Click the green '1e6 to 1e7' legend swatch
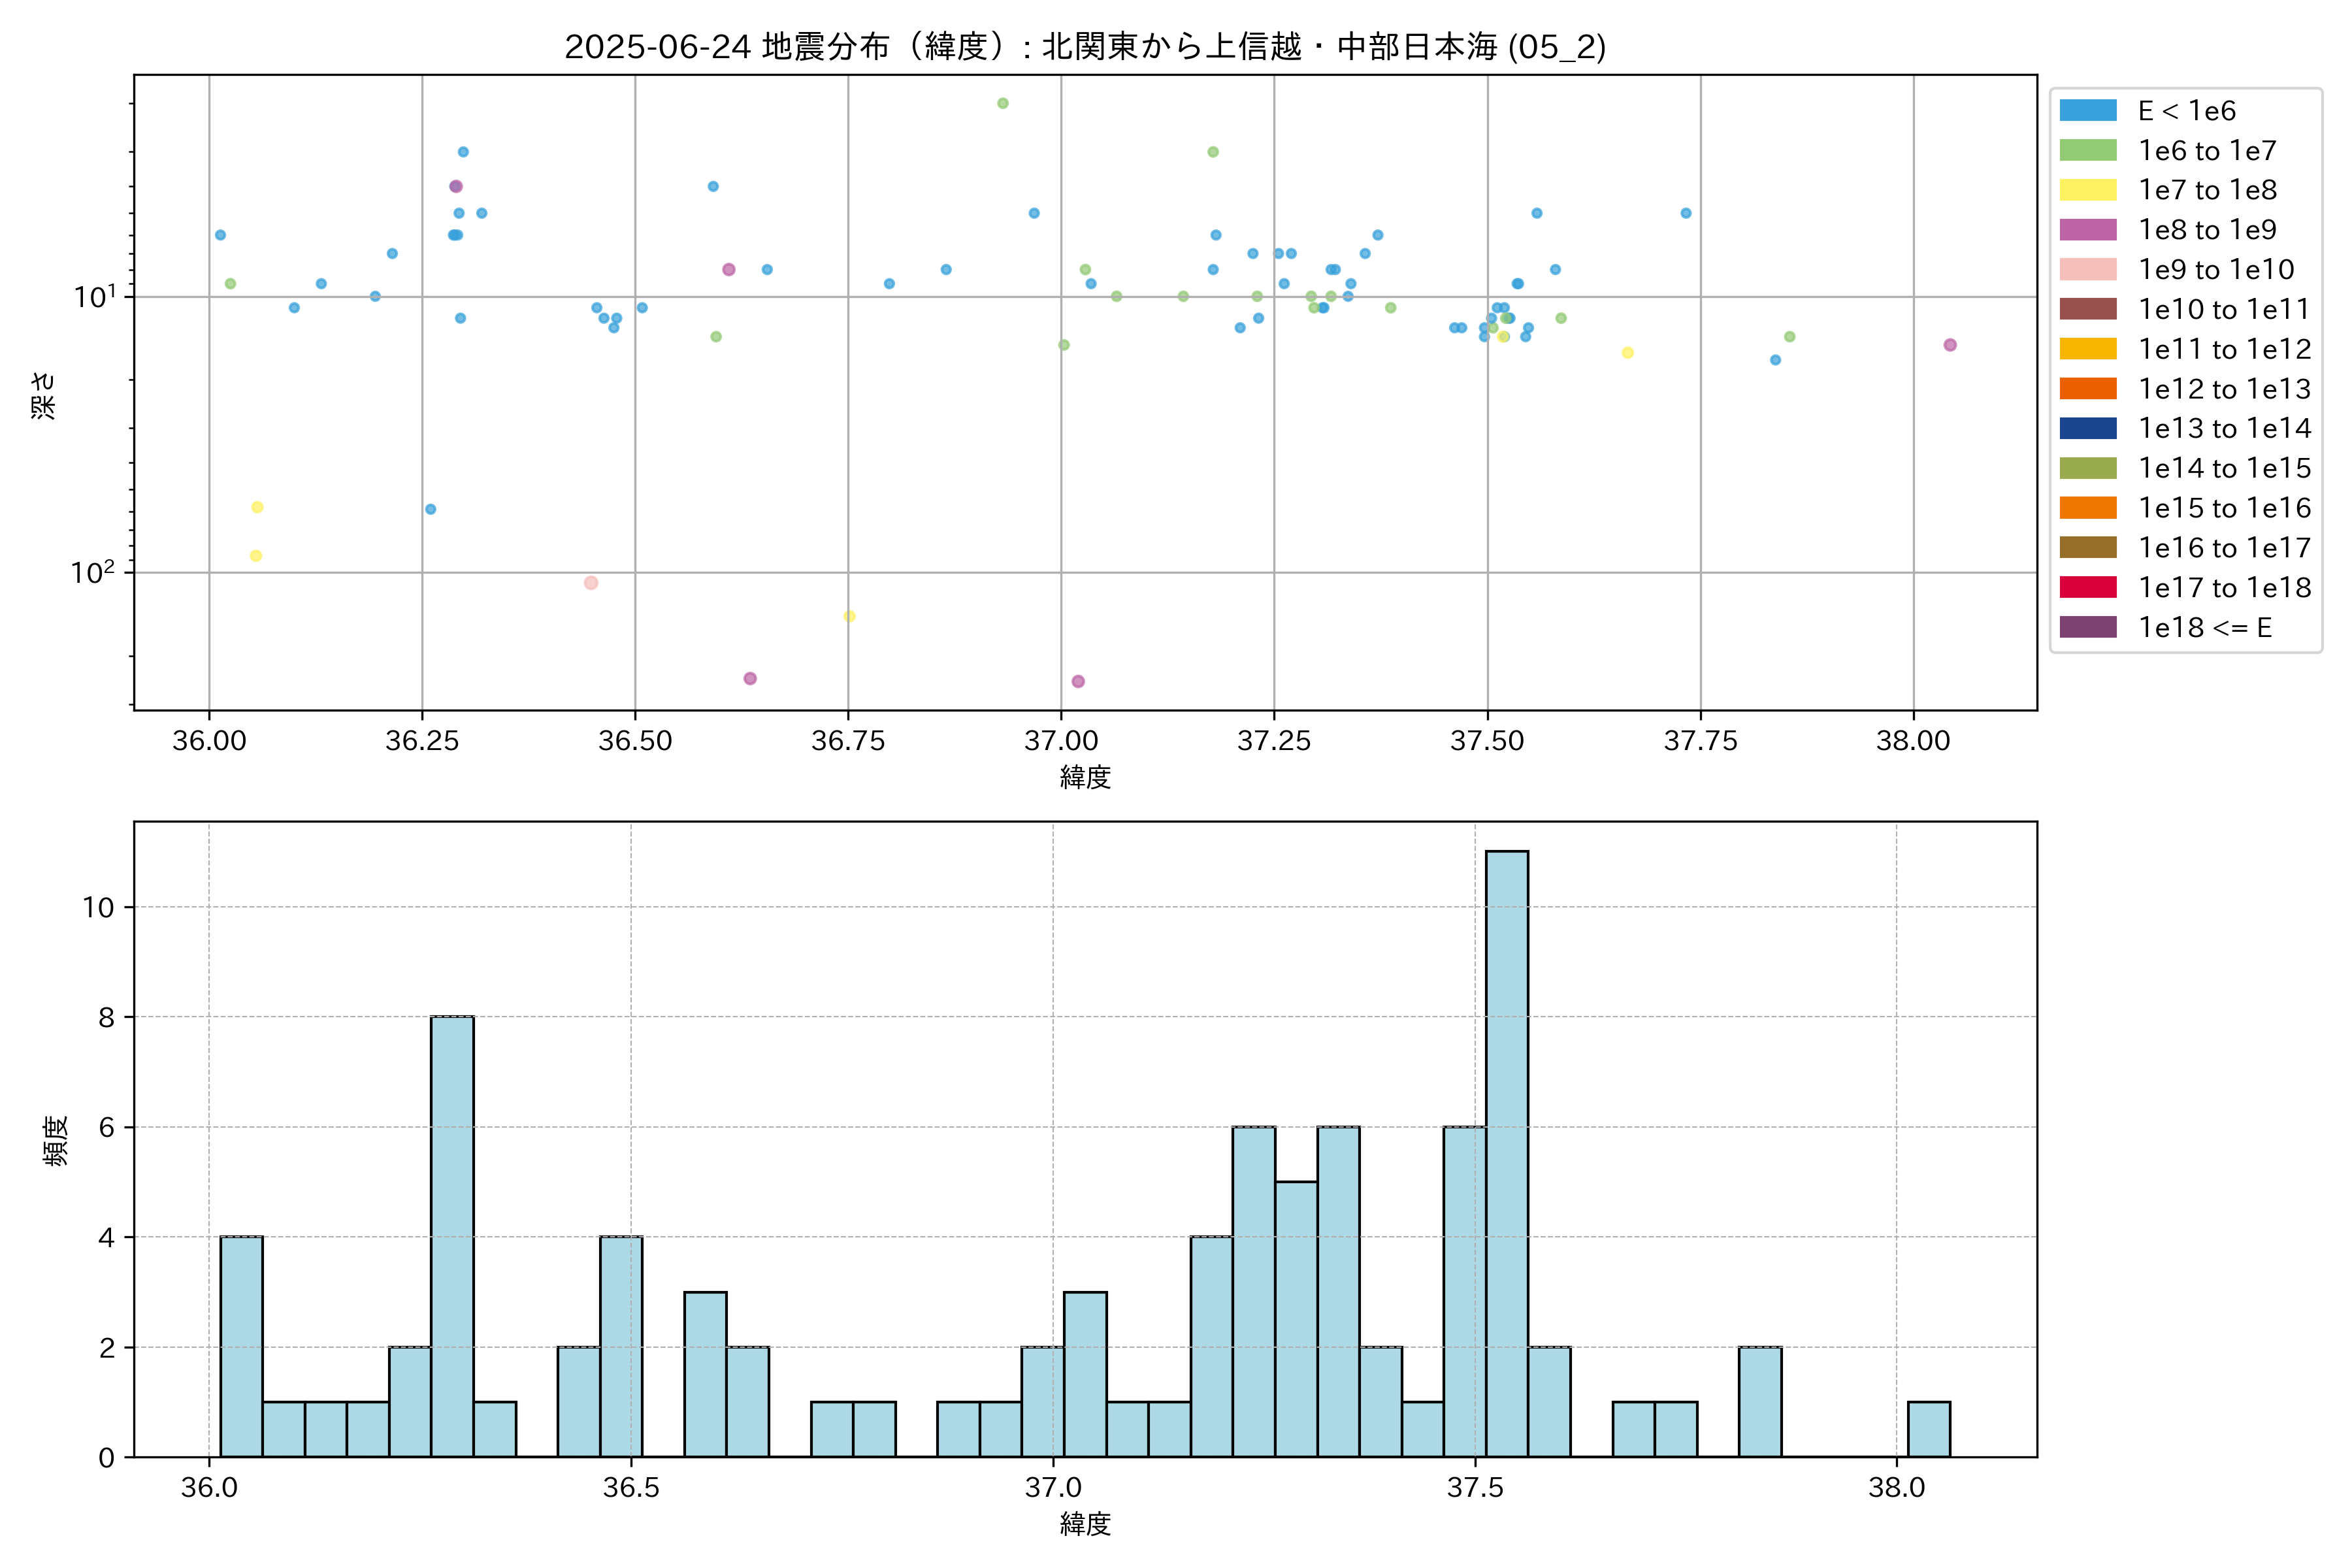Viewport: 2352px width, 1568px height. pyautogui.click(x=2087, y=151)
